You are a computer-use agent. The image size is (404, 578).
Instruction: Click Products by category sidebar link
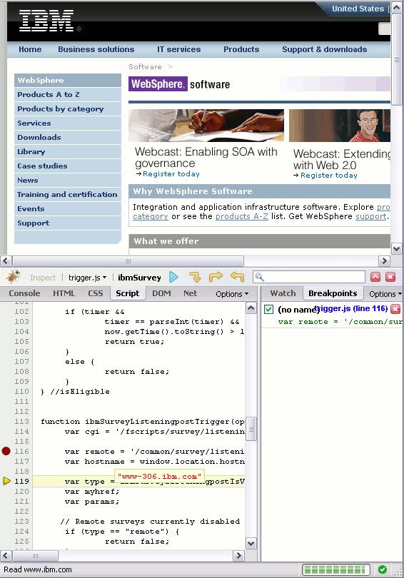(x=68, y=109)
